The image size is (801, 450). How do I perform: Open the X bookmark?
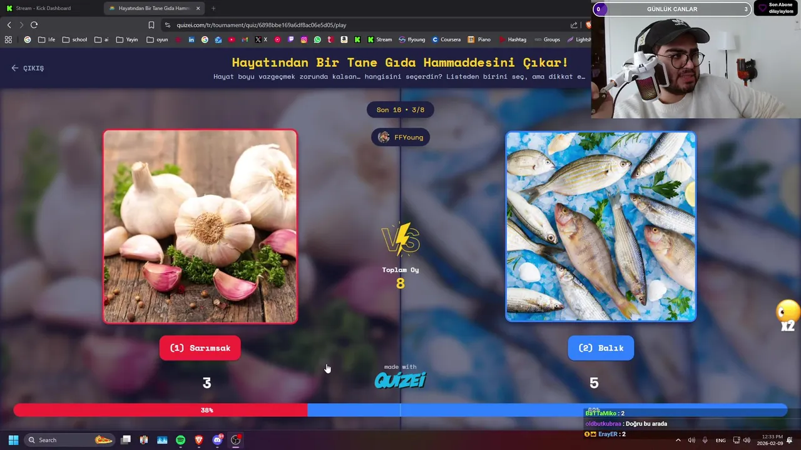tap(261, 39)
